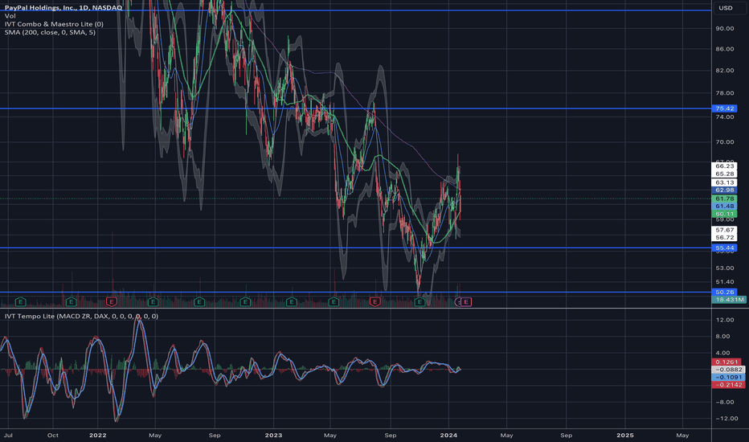Screen dimensions: 749x442
Task: Open the green earnings marker for November 2023
Action: (420, 301)
